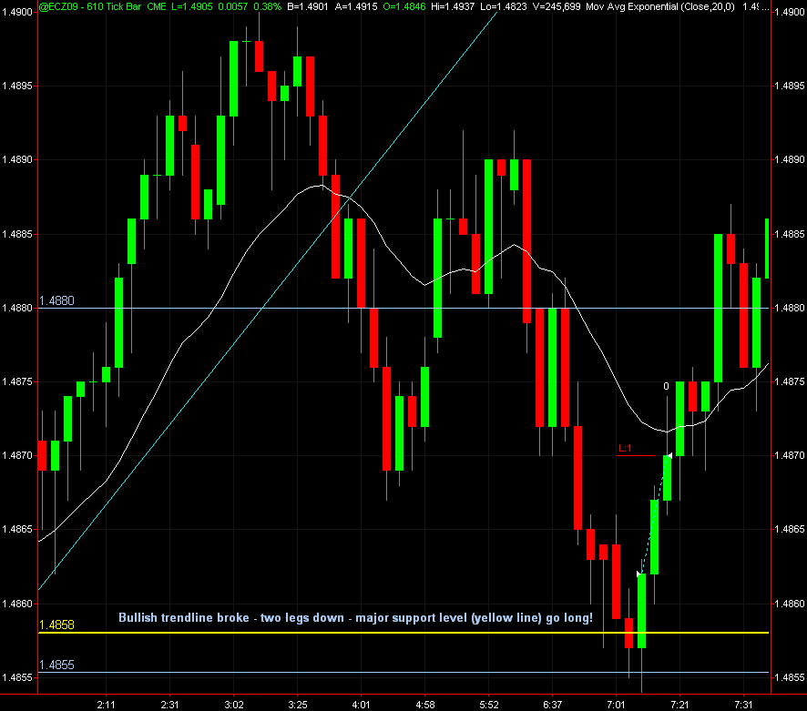Screen dimensions: 807x711
Task: Click 1.4875 on the left price axis
Action: click(x=17, y=382)
